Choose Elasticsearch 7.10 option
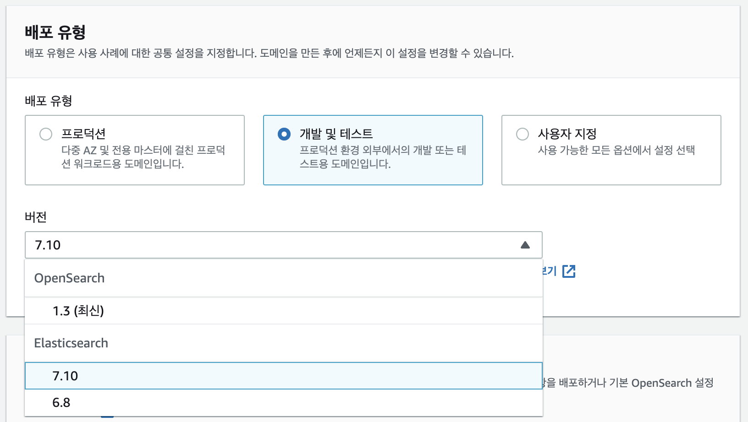Screen dimensions: 748x422 pyautogui.click(x=283, y=376)
